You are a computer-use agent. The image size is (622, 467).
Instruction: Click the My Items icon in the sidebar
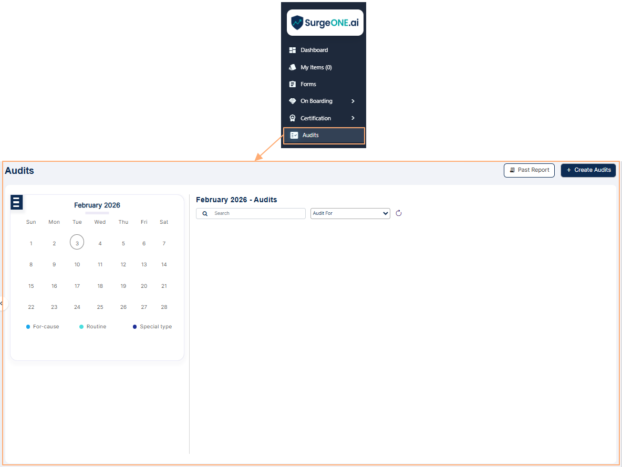[x=293, y=67]
